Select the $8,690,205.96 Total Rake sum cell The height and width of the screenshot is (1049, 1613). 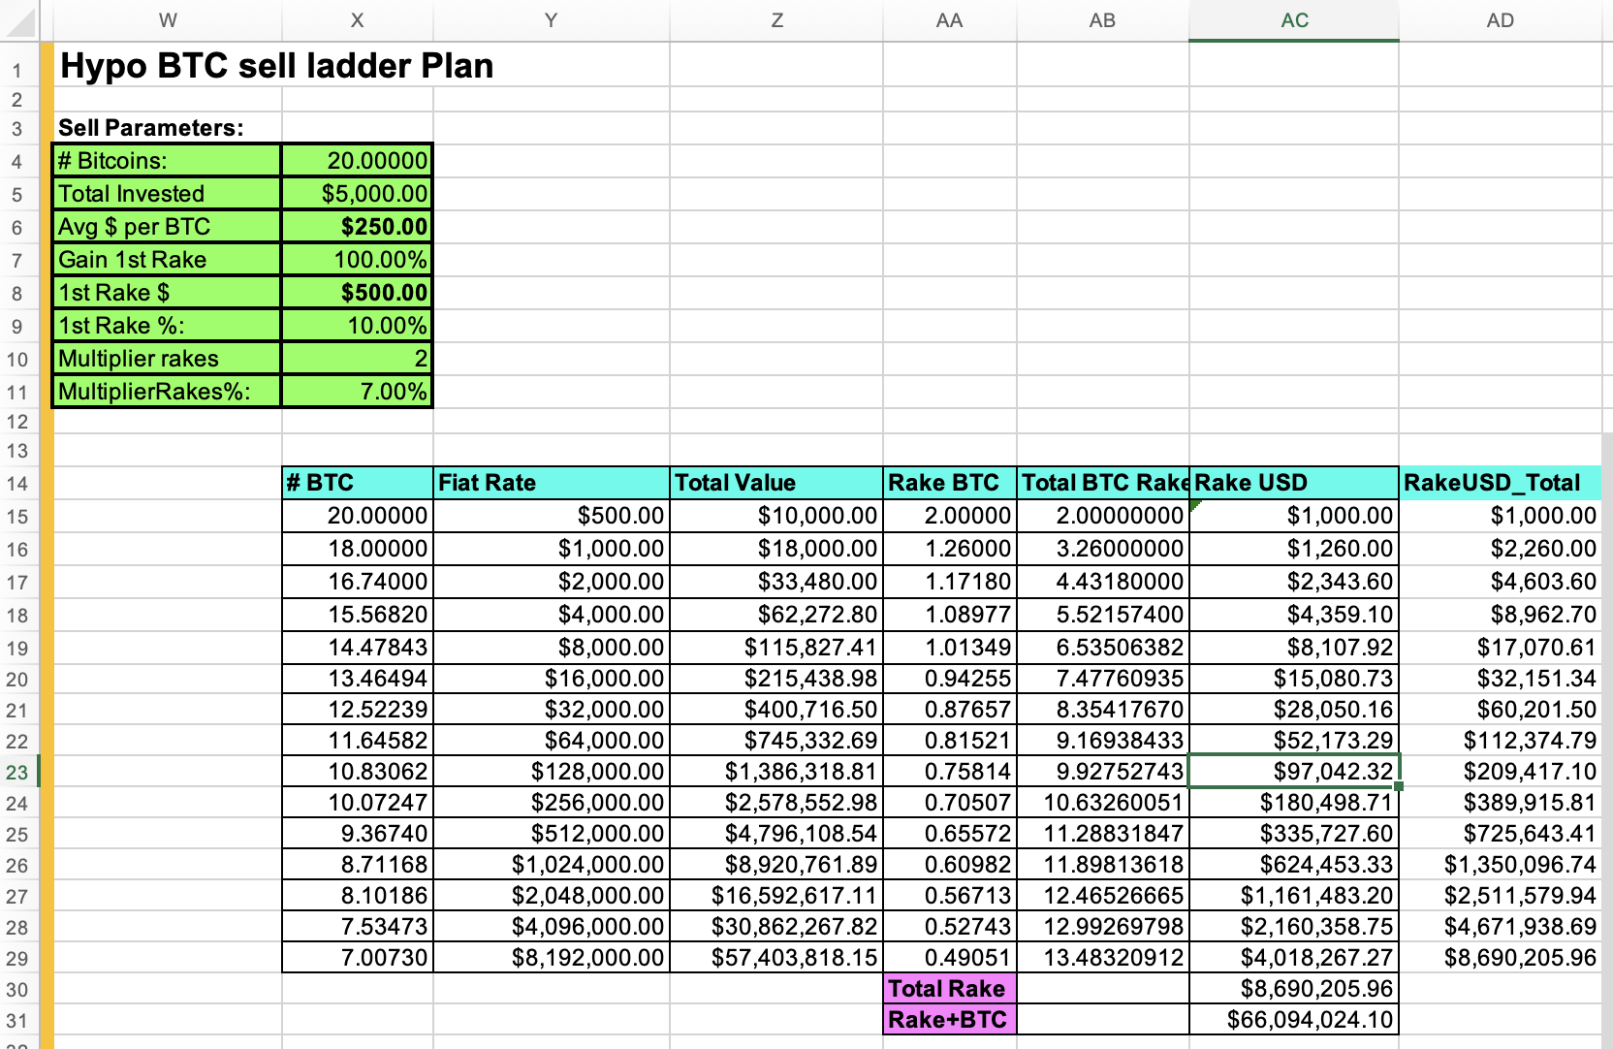click(1294, 989)
